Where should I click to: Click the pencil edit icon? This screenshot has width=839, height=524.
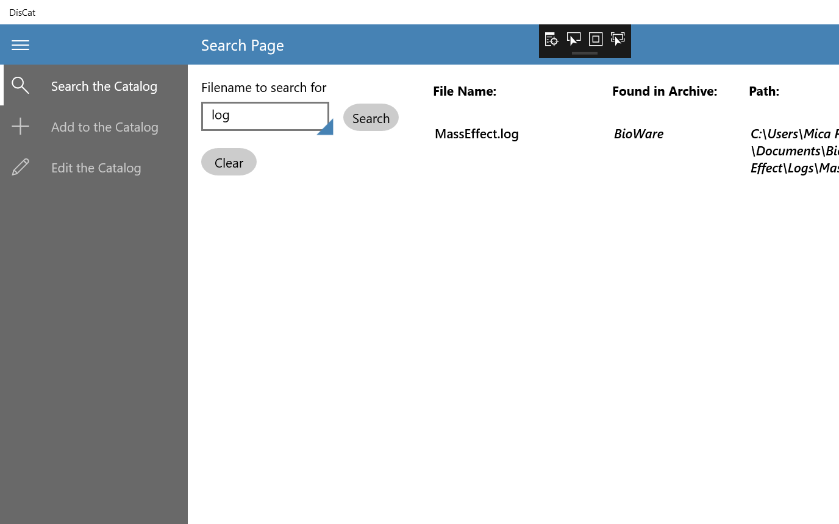pos(20,167)
